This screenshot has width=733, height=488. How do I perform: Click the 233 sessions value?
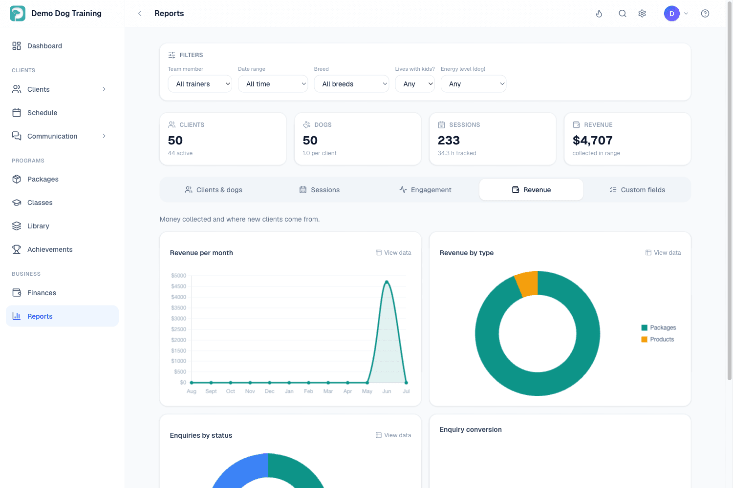(449, 141)
